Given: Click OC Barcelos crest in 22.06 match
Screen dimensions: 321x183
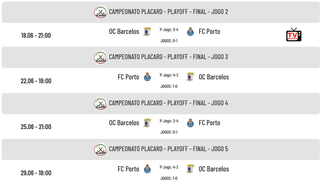Looking at the screenshot, I should click(x=190, y=77).
